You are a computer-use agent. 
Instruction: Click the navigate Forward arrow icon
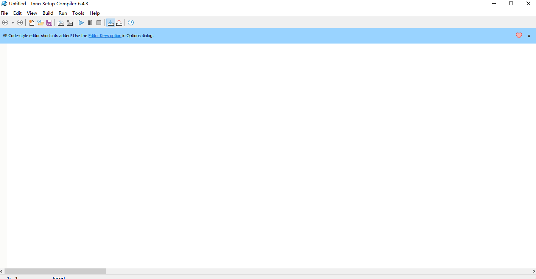(20, 23)
